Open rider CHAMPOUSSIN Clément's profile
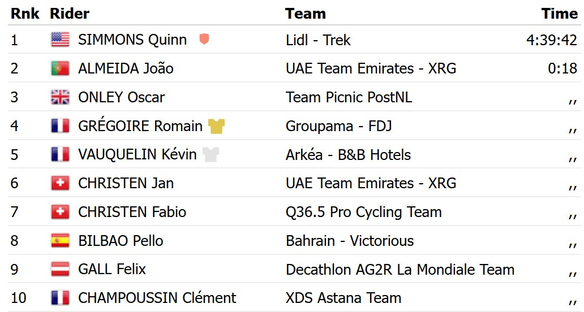The width and height of the screenshot is (584, 312). tap(157, 298)
